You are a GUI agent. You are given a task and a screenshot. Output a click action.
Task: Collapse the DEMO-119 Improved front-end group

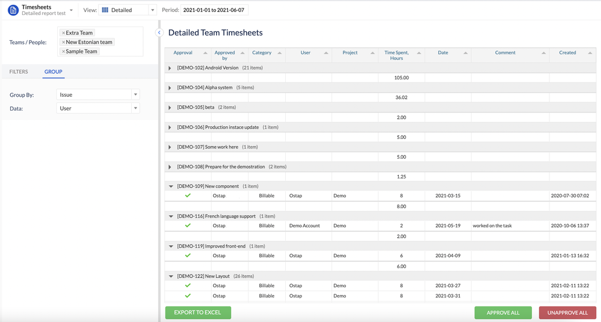(171, 246)
